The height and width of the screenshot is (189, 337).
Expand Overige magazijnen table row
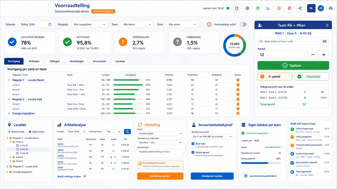9,113
